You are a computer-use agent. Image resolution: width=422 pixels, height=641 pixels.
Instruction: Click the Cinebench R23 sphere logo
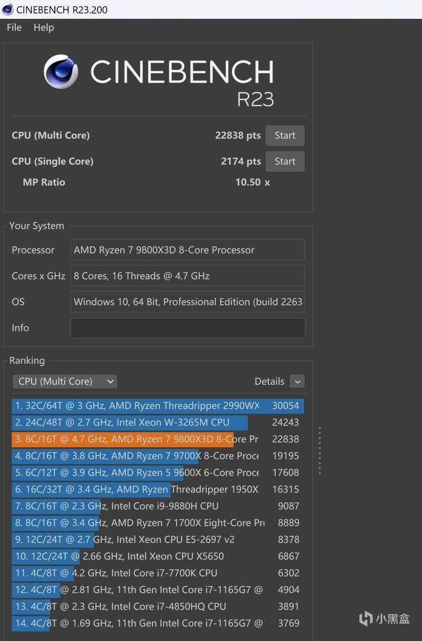click(x=61, y=72)
